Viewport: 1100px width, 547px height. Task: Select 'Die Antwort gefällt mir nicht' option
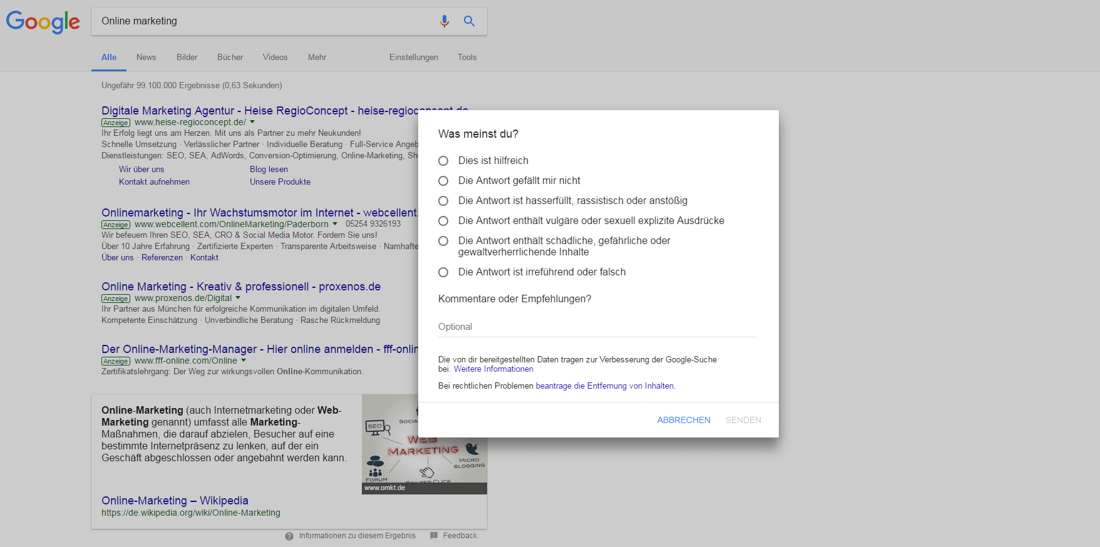pos(443,181)
